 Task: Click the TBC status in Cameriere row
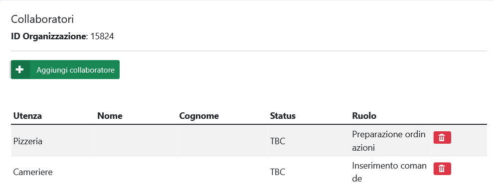[x=278, y=172]
